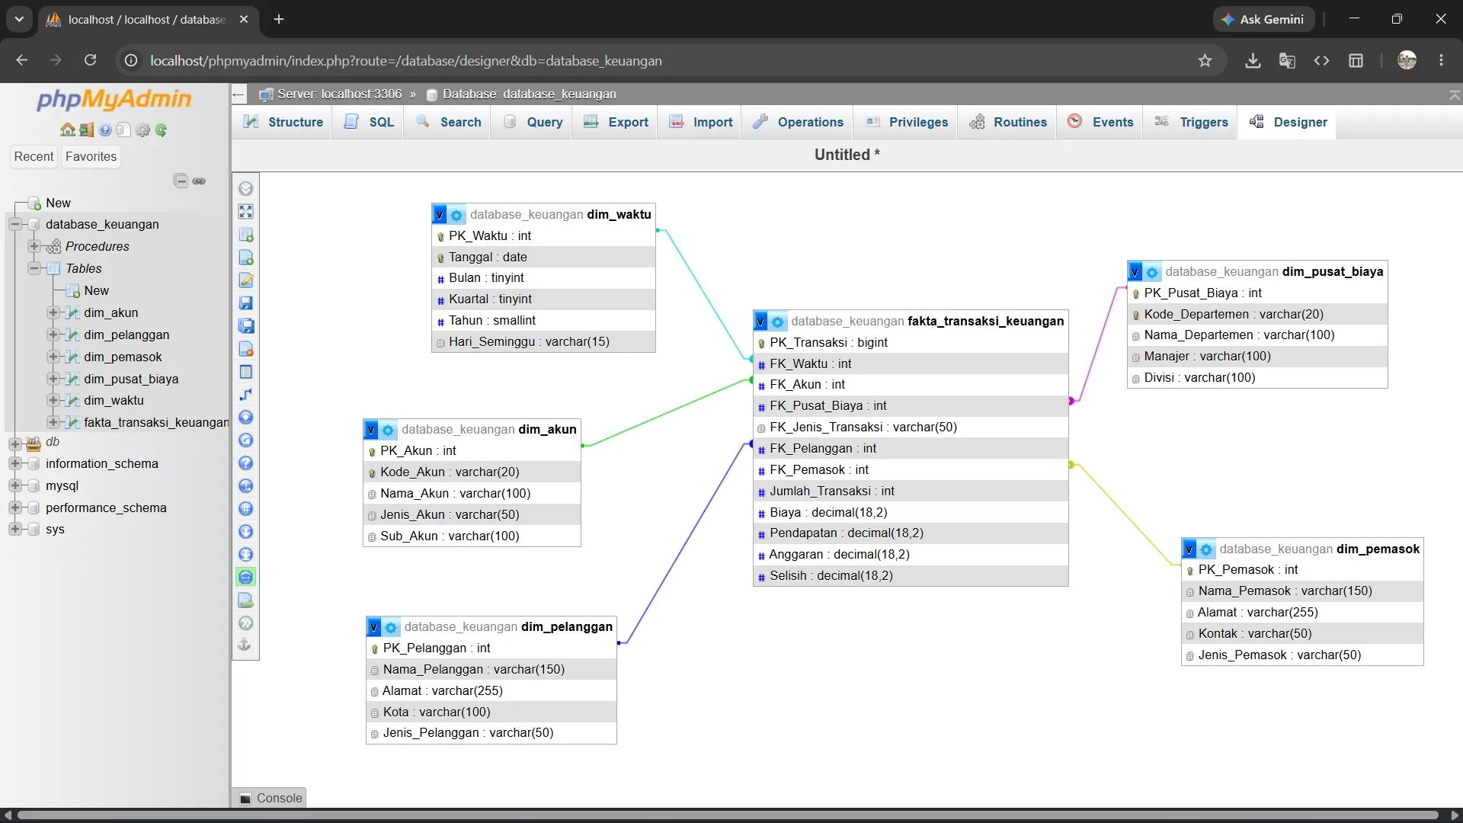This screenshot has width=1463, height=823.
Task: Go to the Operations tab
Action: point(798,122)
